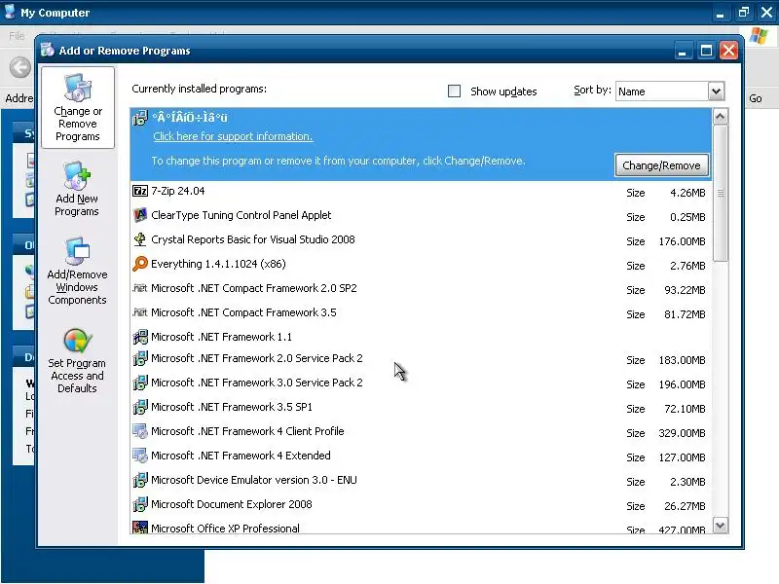Open Change or Remove Programs panel
Image resolution: width=779 pixels, height=584 pixels.
78,107
